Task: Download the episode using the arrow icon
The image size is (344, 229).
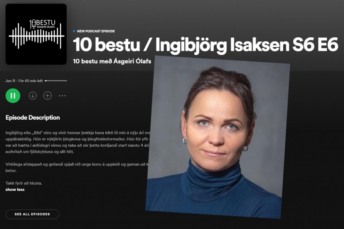Action: [x=33, y=96]
